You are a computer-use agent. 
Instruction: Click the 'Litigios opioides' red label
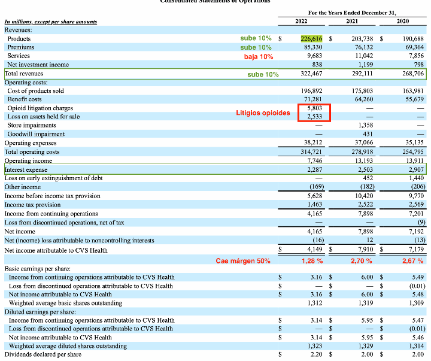(x=263, y=113)
